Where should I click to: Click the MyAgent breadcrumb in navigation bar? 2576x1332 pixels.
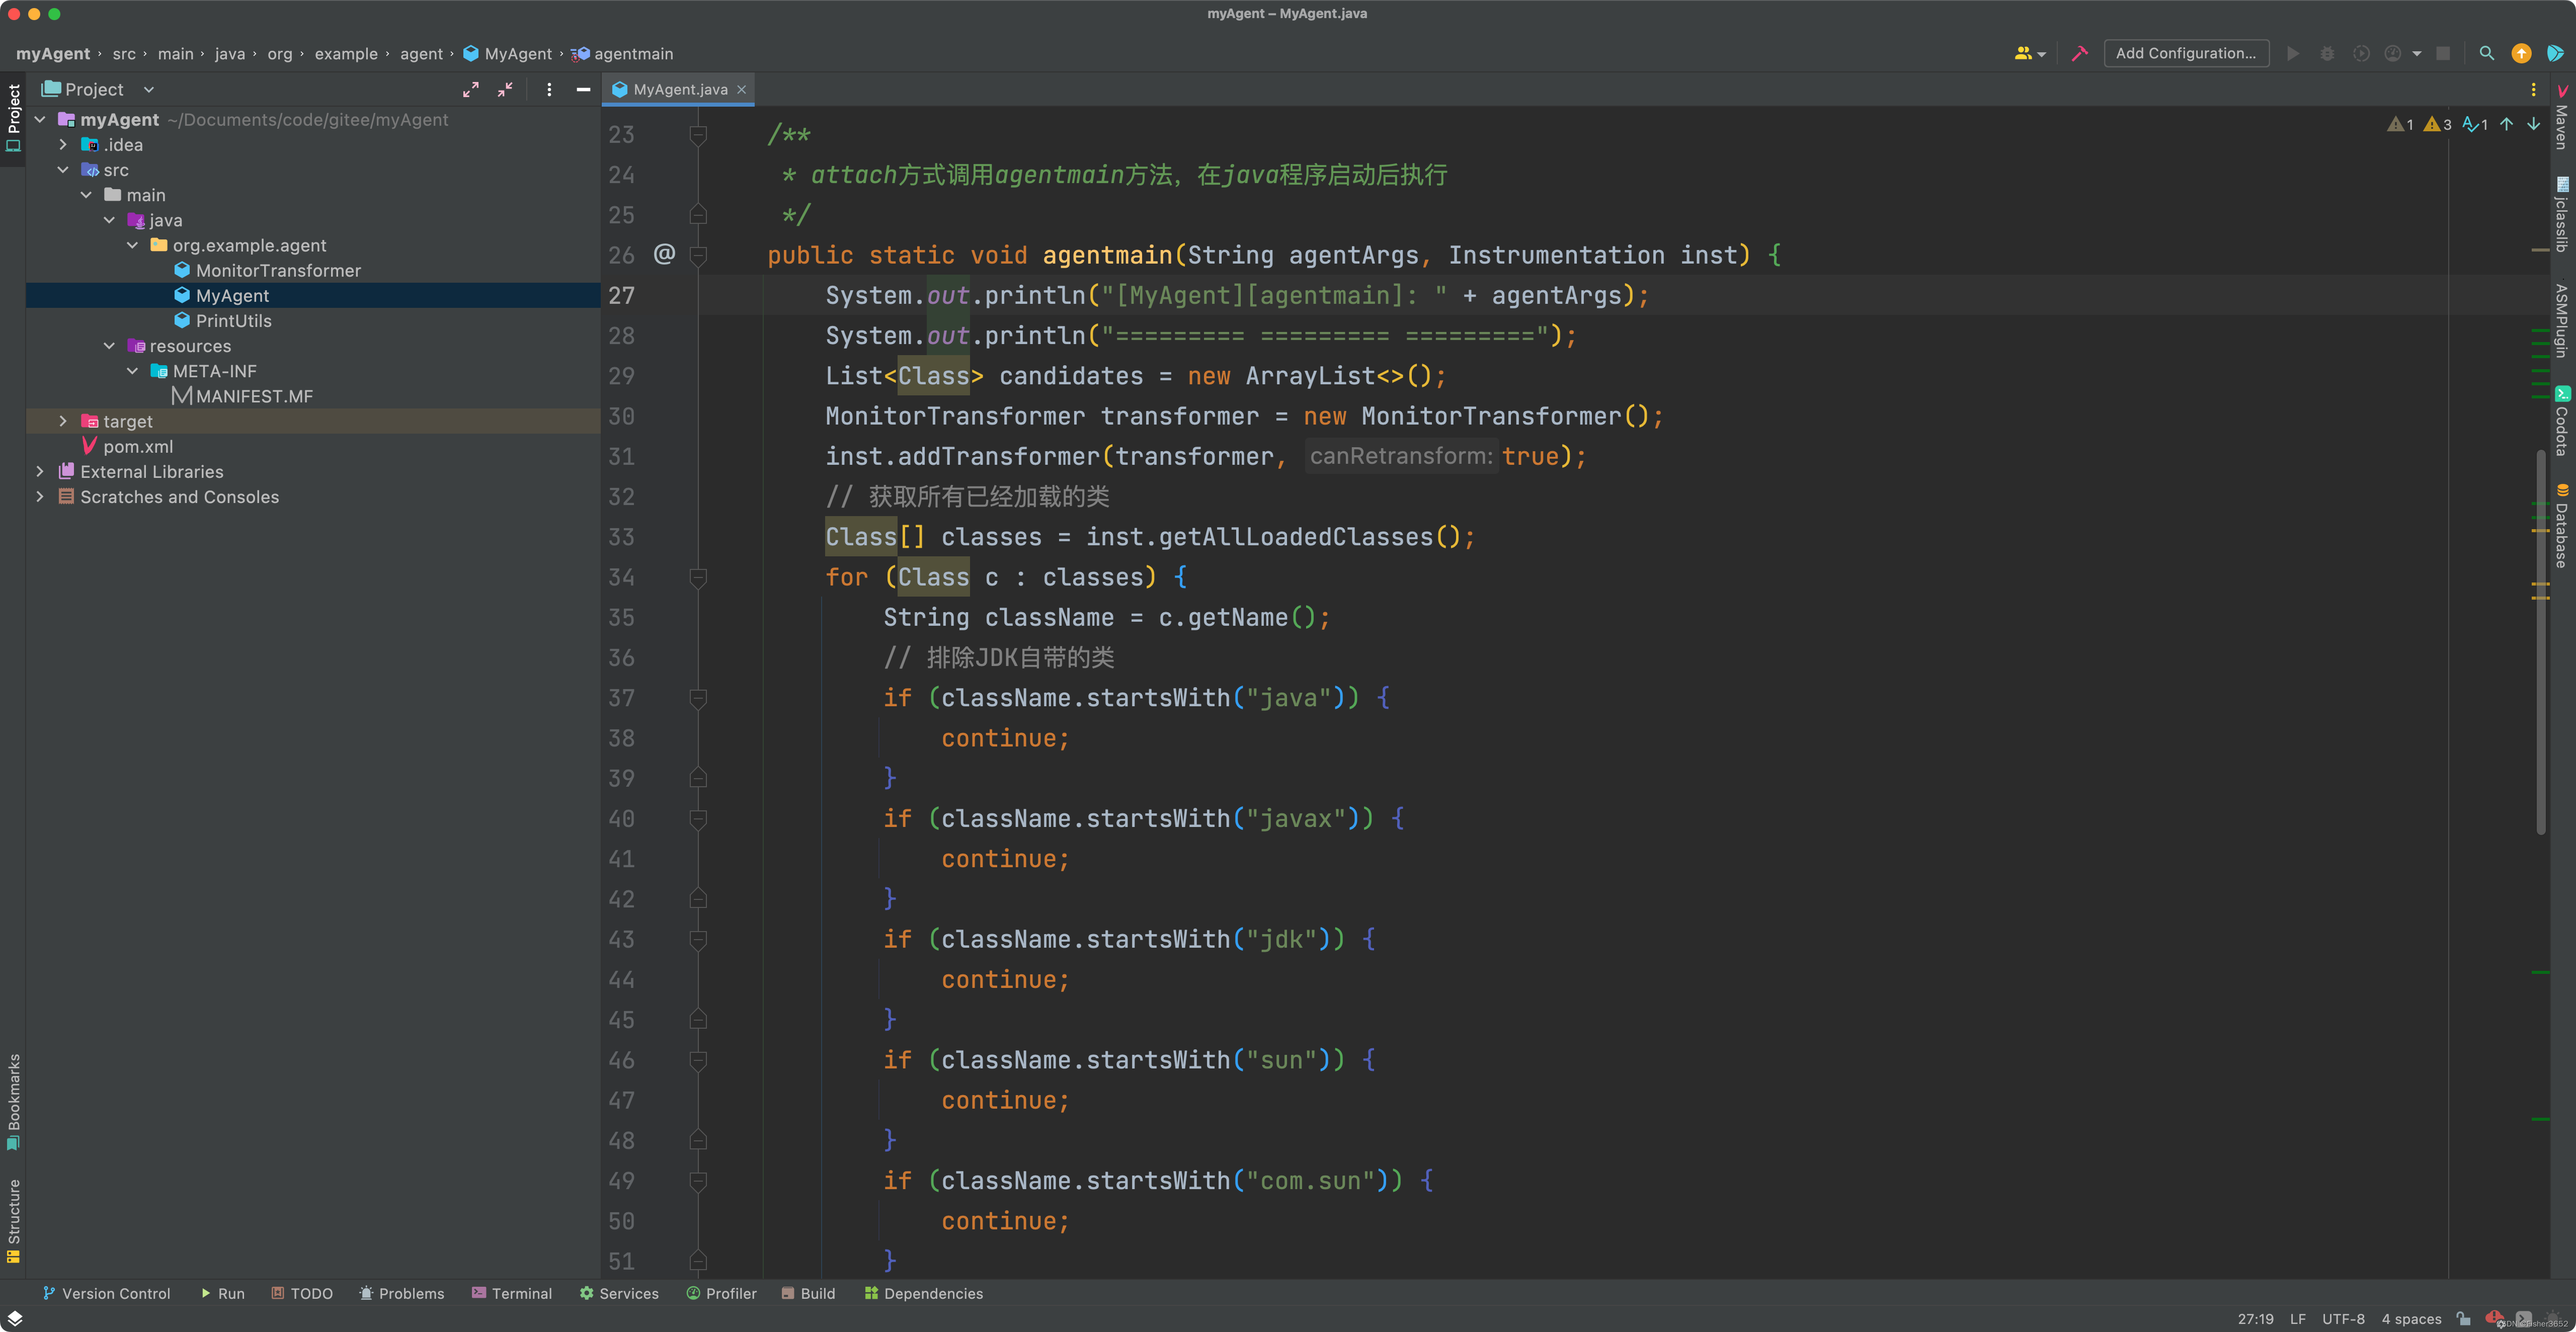[x=508, y=54]
